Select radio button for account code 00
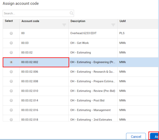 coord(11,33)
